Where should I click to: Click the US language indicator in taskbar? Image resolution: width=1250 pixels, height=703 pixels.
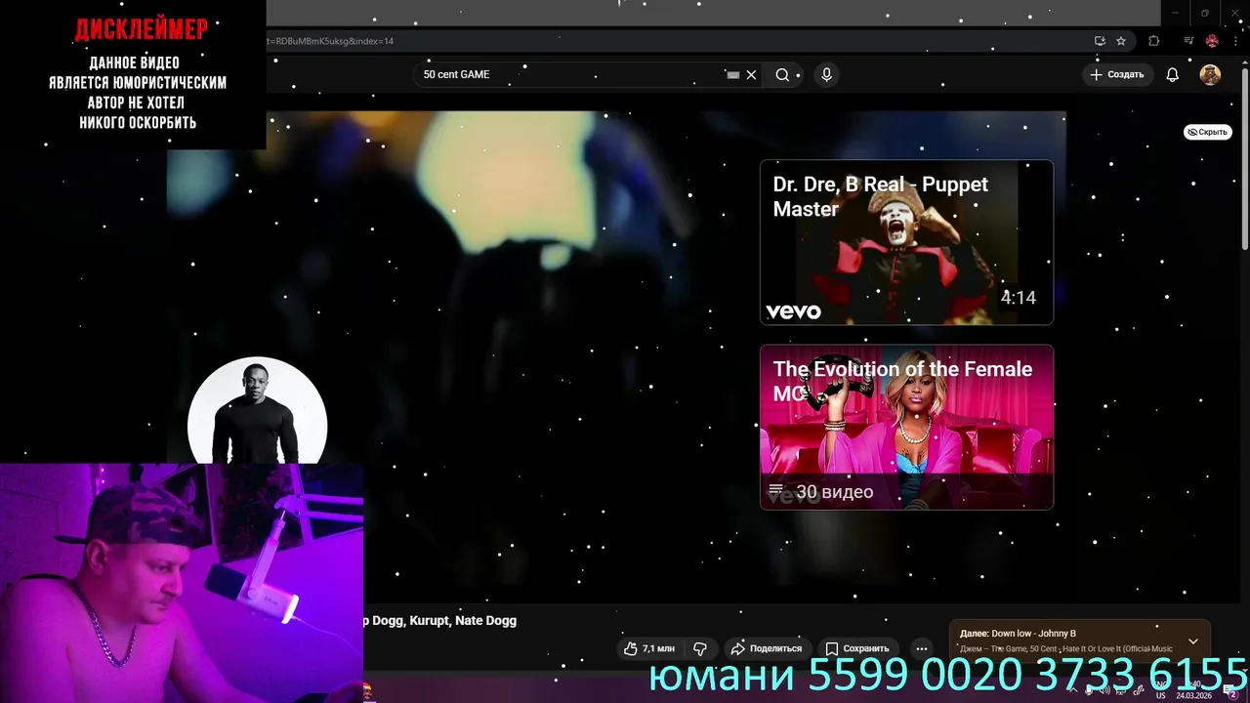pos(1161,695)
